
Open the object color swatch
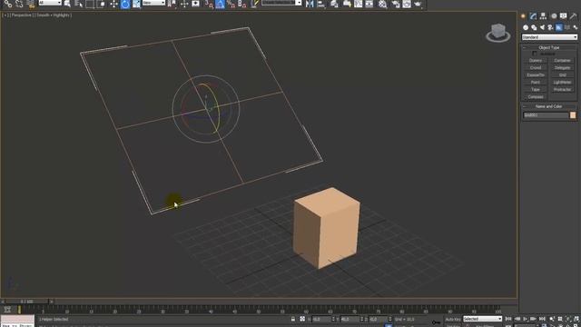pos(573,115)
